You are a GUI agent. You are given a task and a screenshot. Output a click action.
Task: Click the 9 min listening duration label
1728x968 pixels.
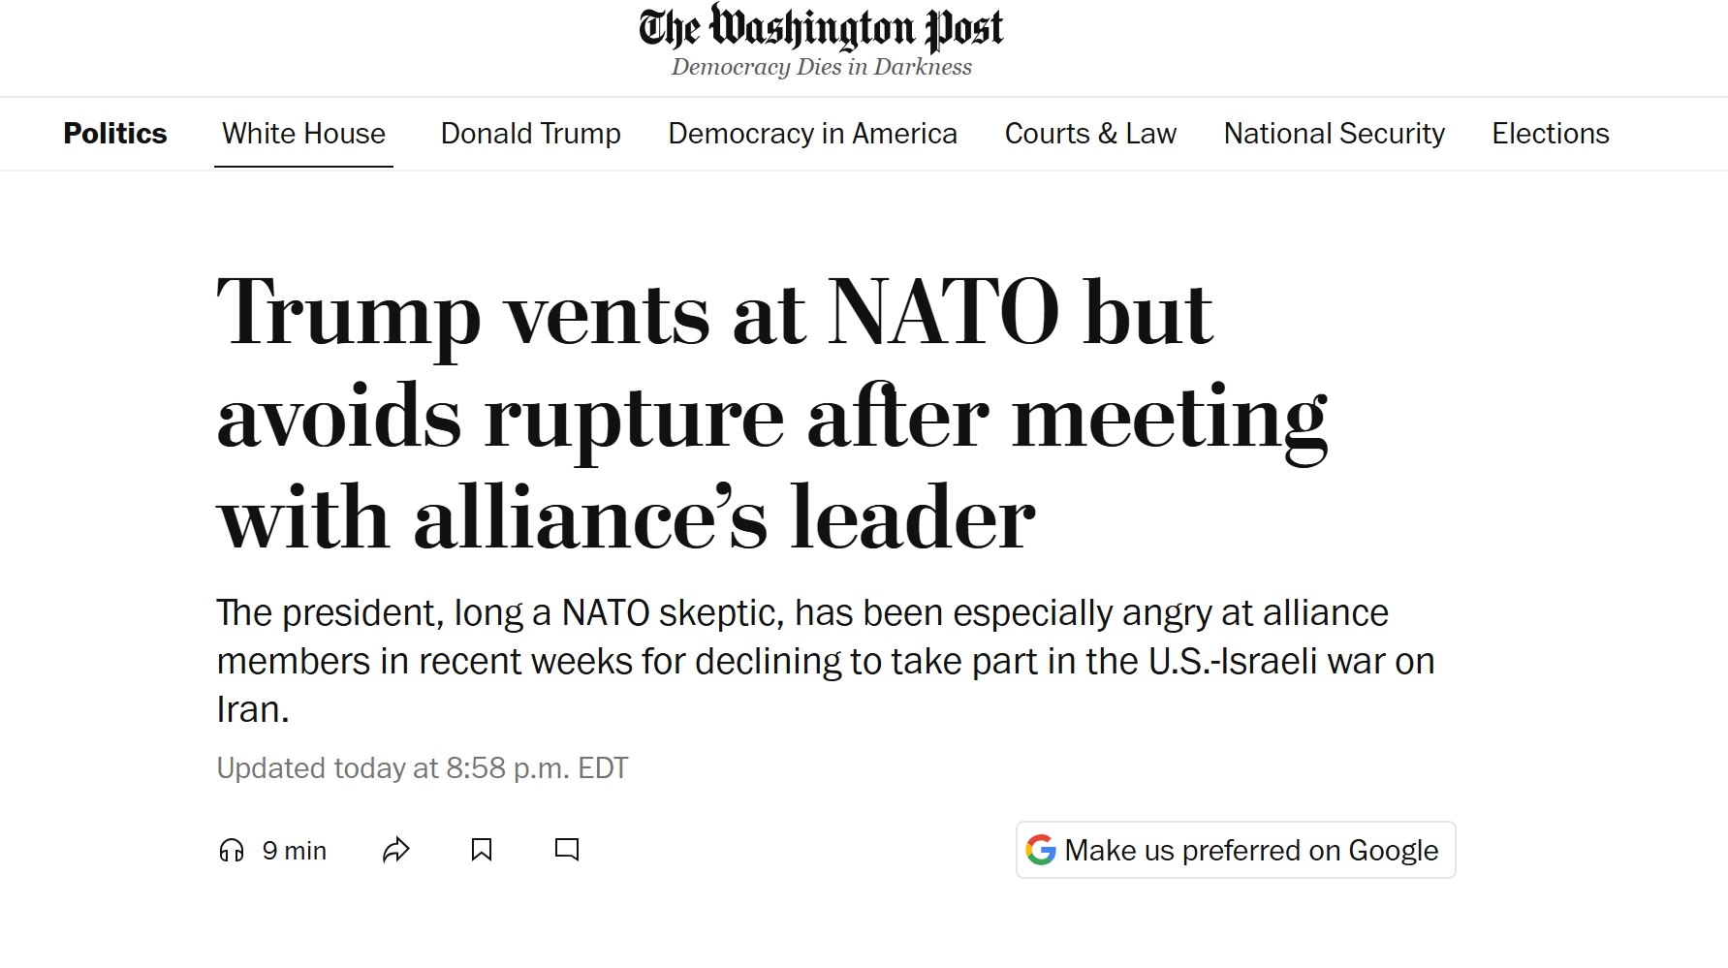click(x=295, y=851)
